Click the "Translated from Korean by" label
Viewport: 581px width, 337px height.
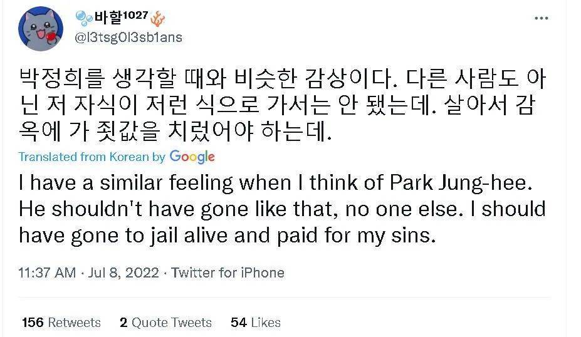pos(92,157)
